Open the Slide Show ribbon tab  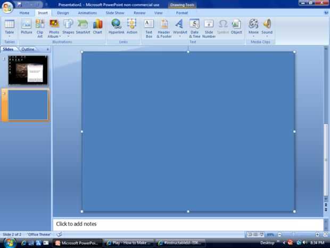[115, 13]
